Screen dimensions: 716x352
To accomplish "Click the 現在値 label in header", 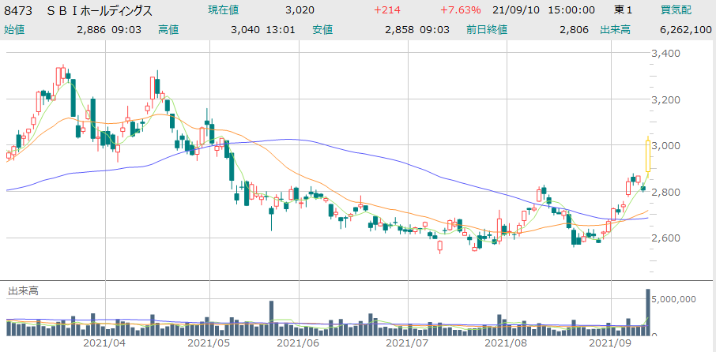I will tap(224, 11).
